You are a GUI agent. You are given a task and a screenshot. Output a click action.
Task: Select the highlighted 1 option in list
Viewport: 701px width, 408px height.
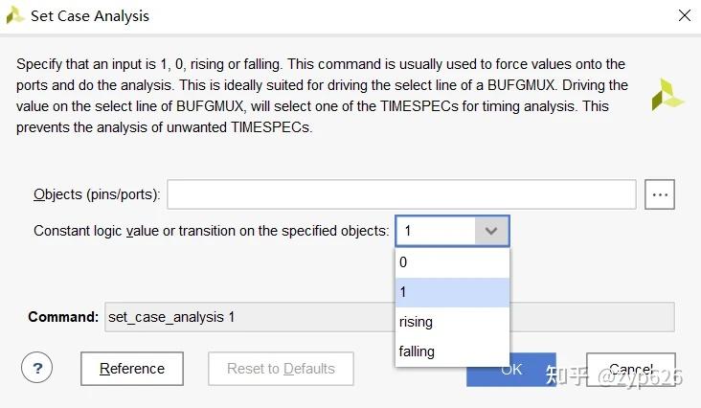[x=452, y=292]
